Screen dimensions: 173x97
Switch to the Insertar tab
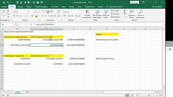coord(20,7)
